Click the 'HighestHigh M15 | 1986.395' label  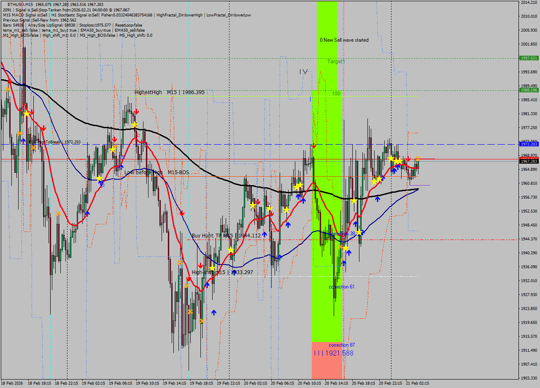pyautogui.click(x=170, y=92)
